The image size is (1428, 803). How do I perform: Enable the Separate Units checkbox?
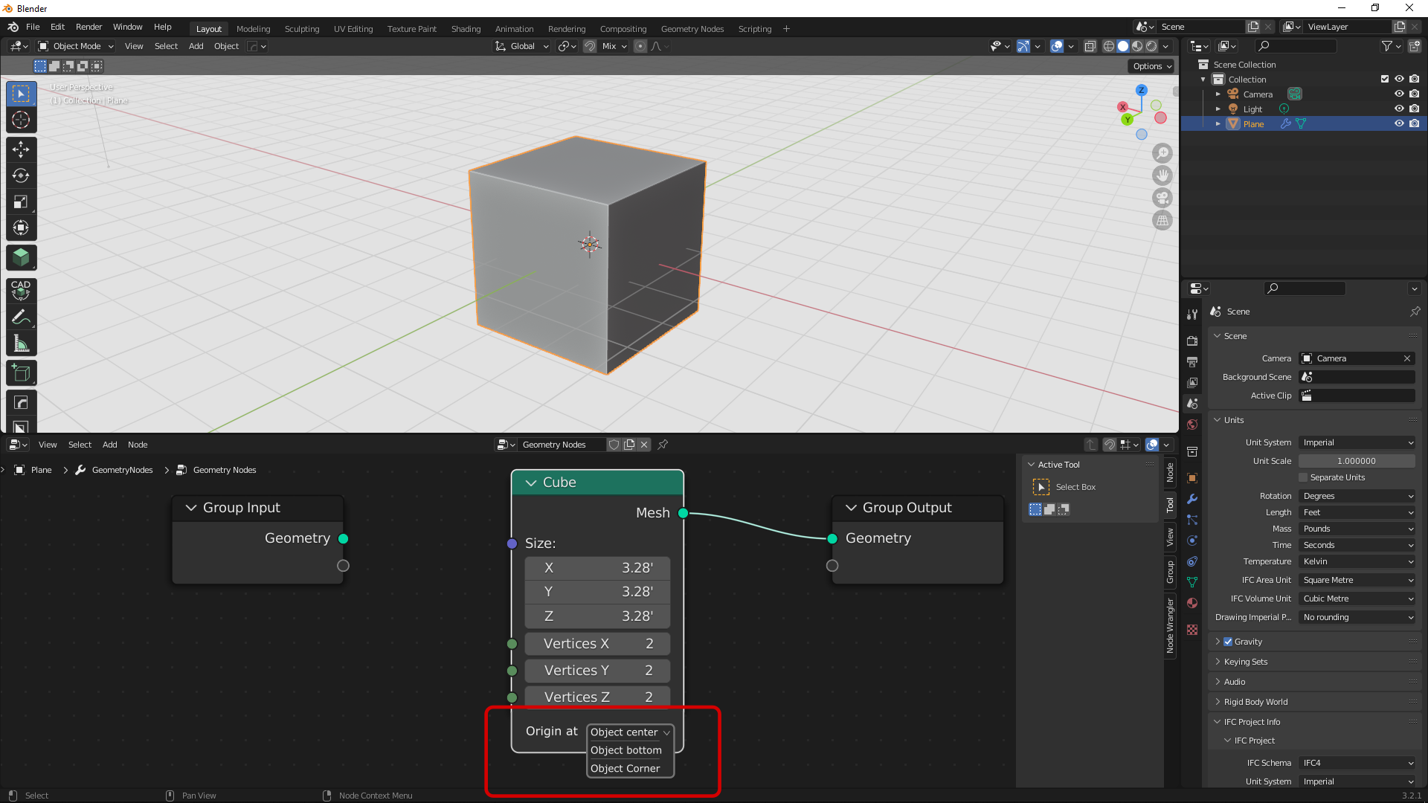(x=1303, y=477)
